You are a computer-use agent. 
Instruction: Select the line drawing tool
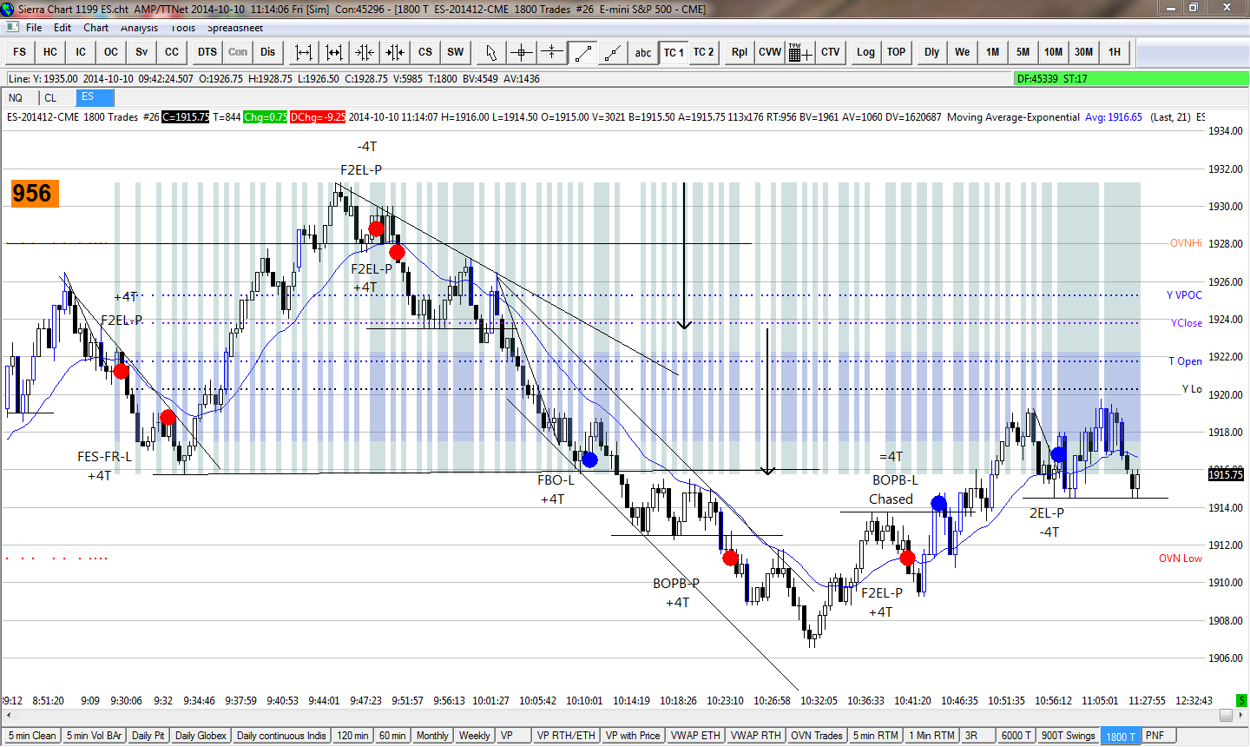coord(582,52)
